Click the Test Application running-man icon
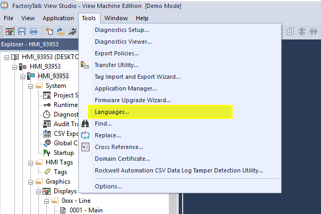Image resolution: width=321 pixels, height=214 pixels. click(x=73, y=31)
